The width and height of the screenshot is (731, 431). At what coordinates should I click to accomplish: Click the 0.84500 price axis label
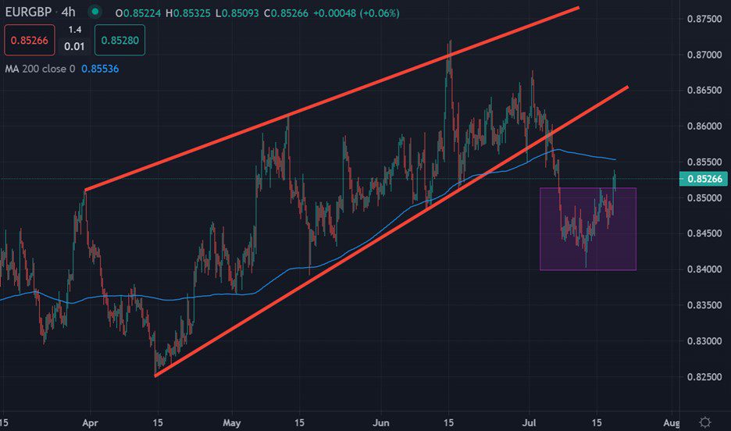coord(704,233)
